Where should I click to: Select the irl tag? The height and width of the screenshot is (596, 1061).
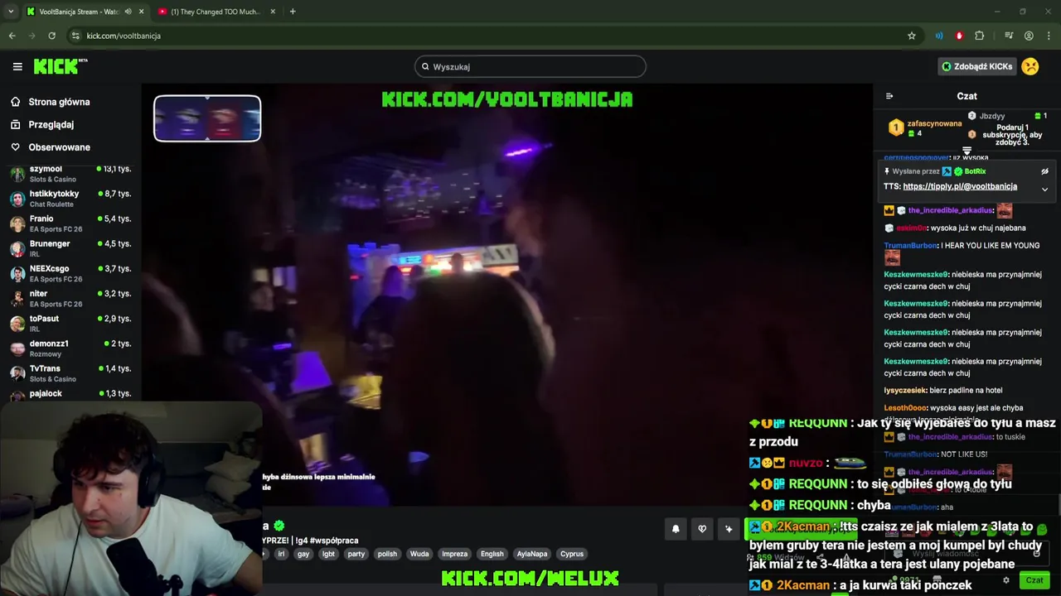pyautogui.click(x=281, y=554)
